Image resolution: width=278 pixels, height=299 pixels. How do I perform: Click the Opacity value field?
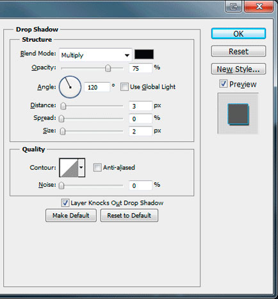(x=140, y=68)
